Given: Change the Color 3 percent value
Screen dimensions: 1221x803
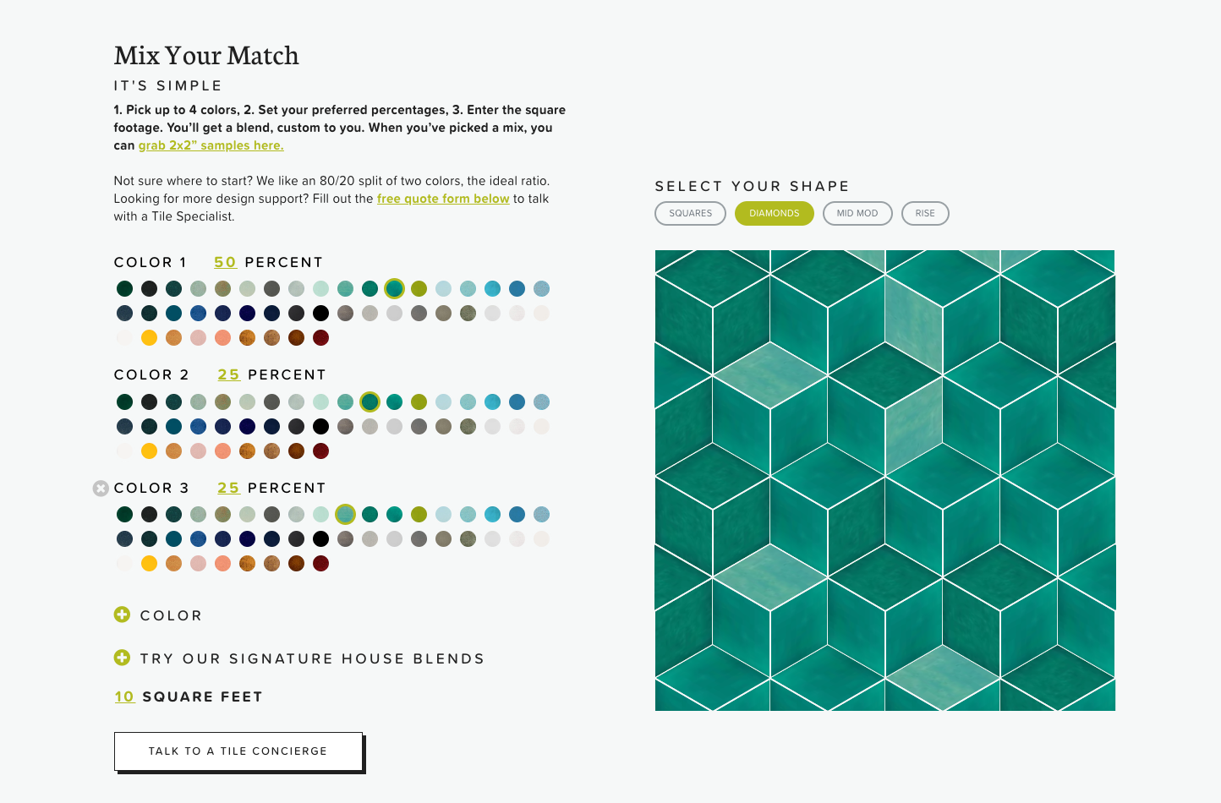Looking at the screenshot, I should tap(228, 488).
